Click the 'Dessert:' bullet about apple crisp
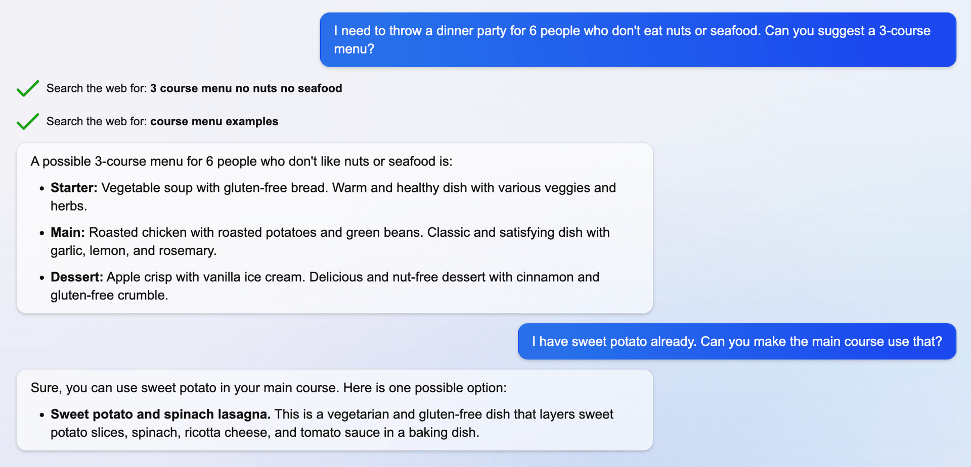The height and width of the screenshot is (467, 971). 324,286
